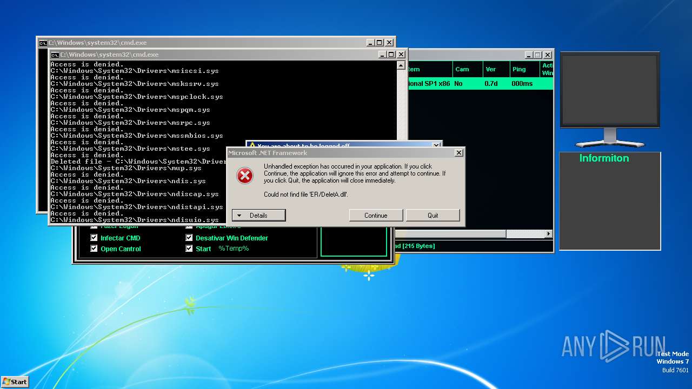Click the [215 Bytes] status bar text
The image size is (692, 389).
pyautogui.click(x=418, y=246)
